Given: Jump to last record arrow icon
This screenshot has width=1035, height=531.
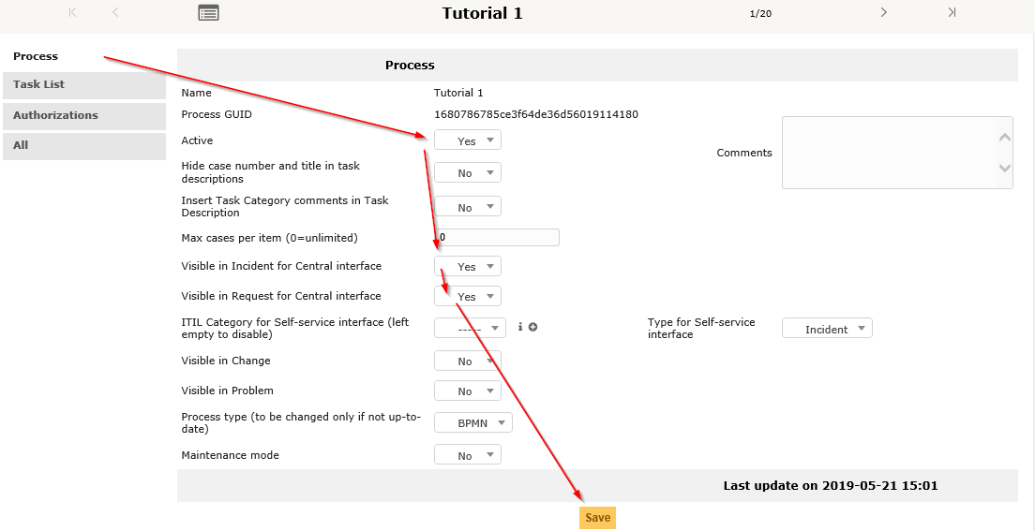Looking at the screenshot, I should pos(952,12).
